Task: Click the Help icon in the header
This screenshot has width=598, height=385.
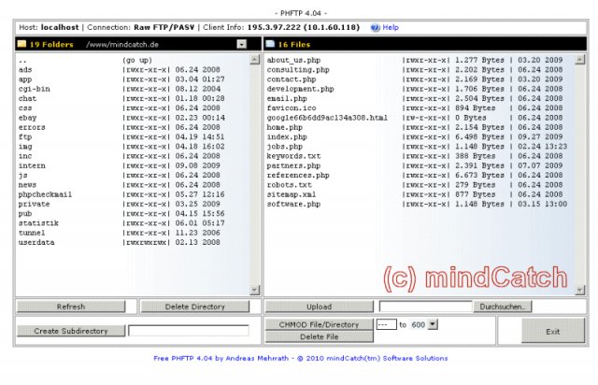Action: (x=375, y=28)
